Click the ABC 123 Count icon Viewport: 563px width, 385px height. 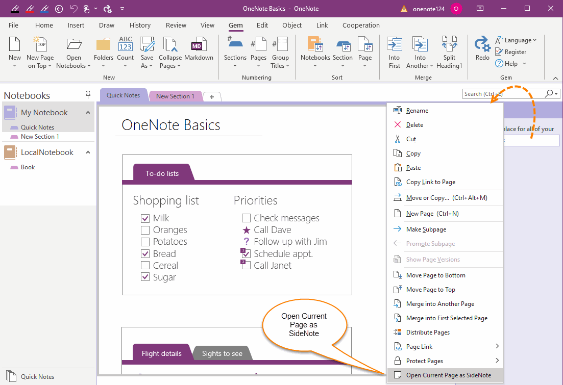pos(126,43)
